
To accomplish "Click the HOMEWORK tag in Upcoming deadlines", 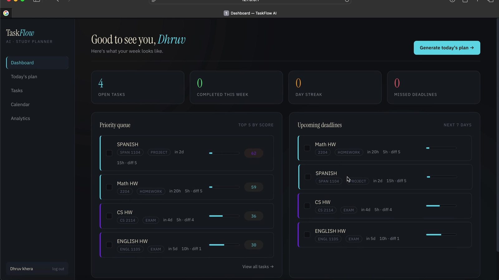I will point(349,152).
